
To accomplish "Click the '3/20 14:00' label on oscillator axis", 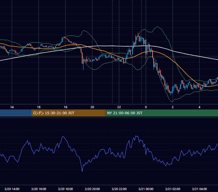I will coord(12,189).
